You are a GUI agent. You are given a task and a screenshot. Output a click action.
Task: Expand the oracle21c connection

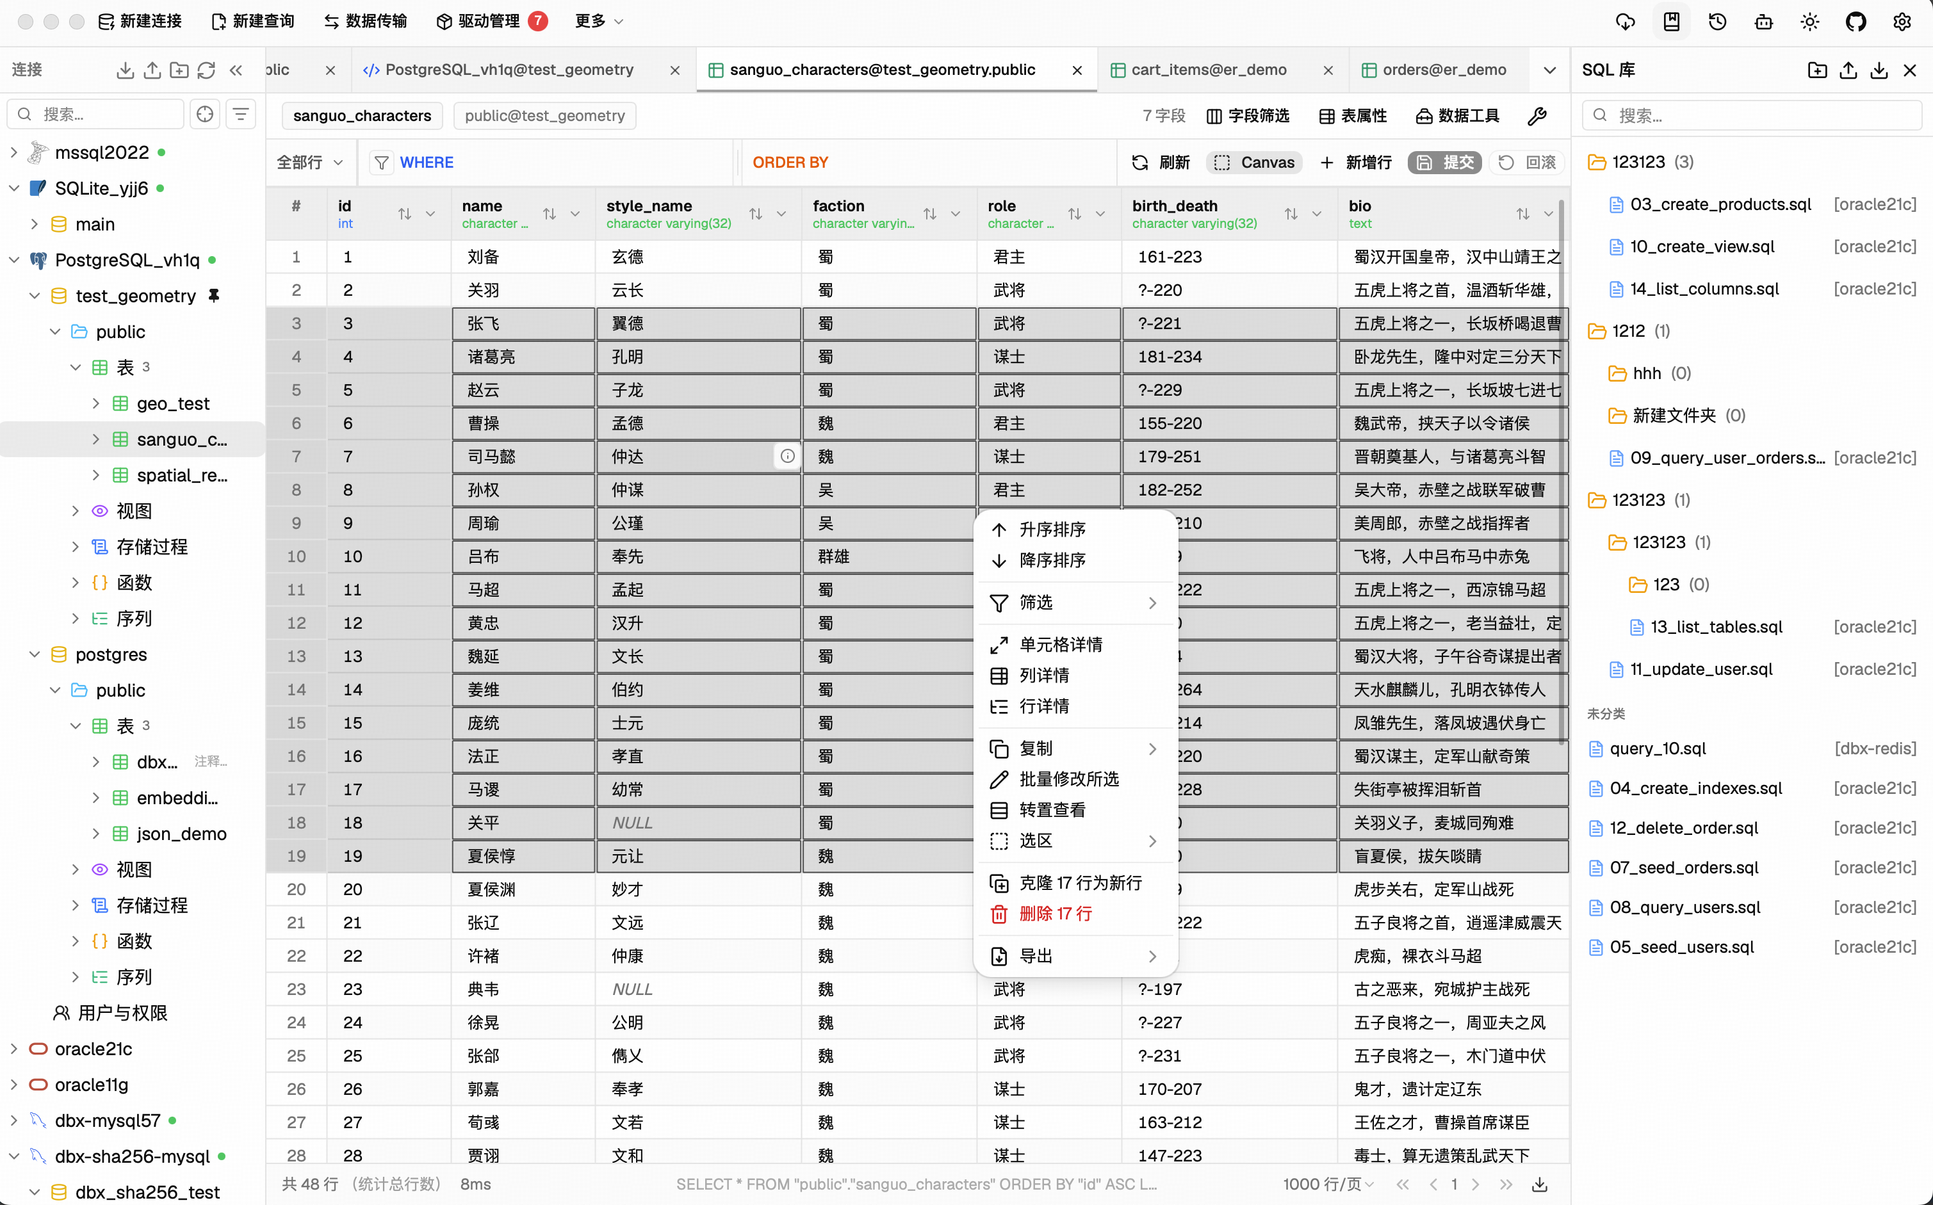pyautogui.click(x=13, y=1049)
